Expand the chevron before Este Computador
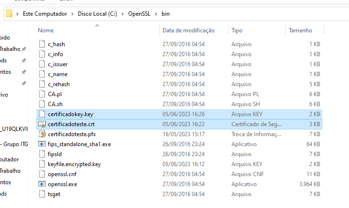Screen dimensions: 349x208 click(17, 14)
